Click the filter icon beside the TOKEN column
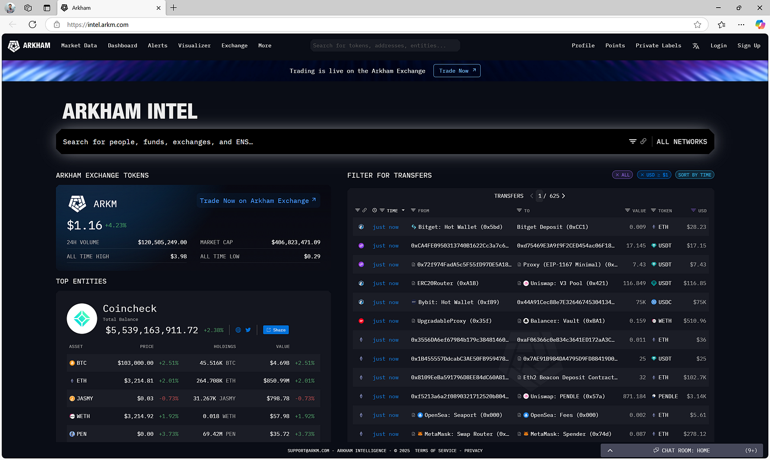Screen dimensions: 770x460 (x=653, y=211)
